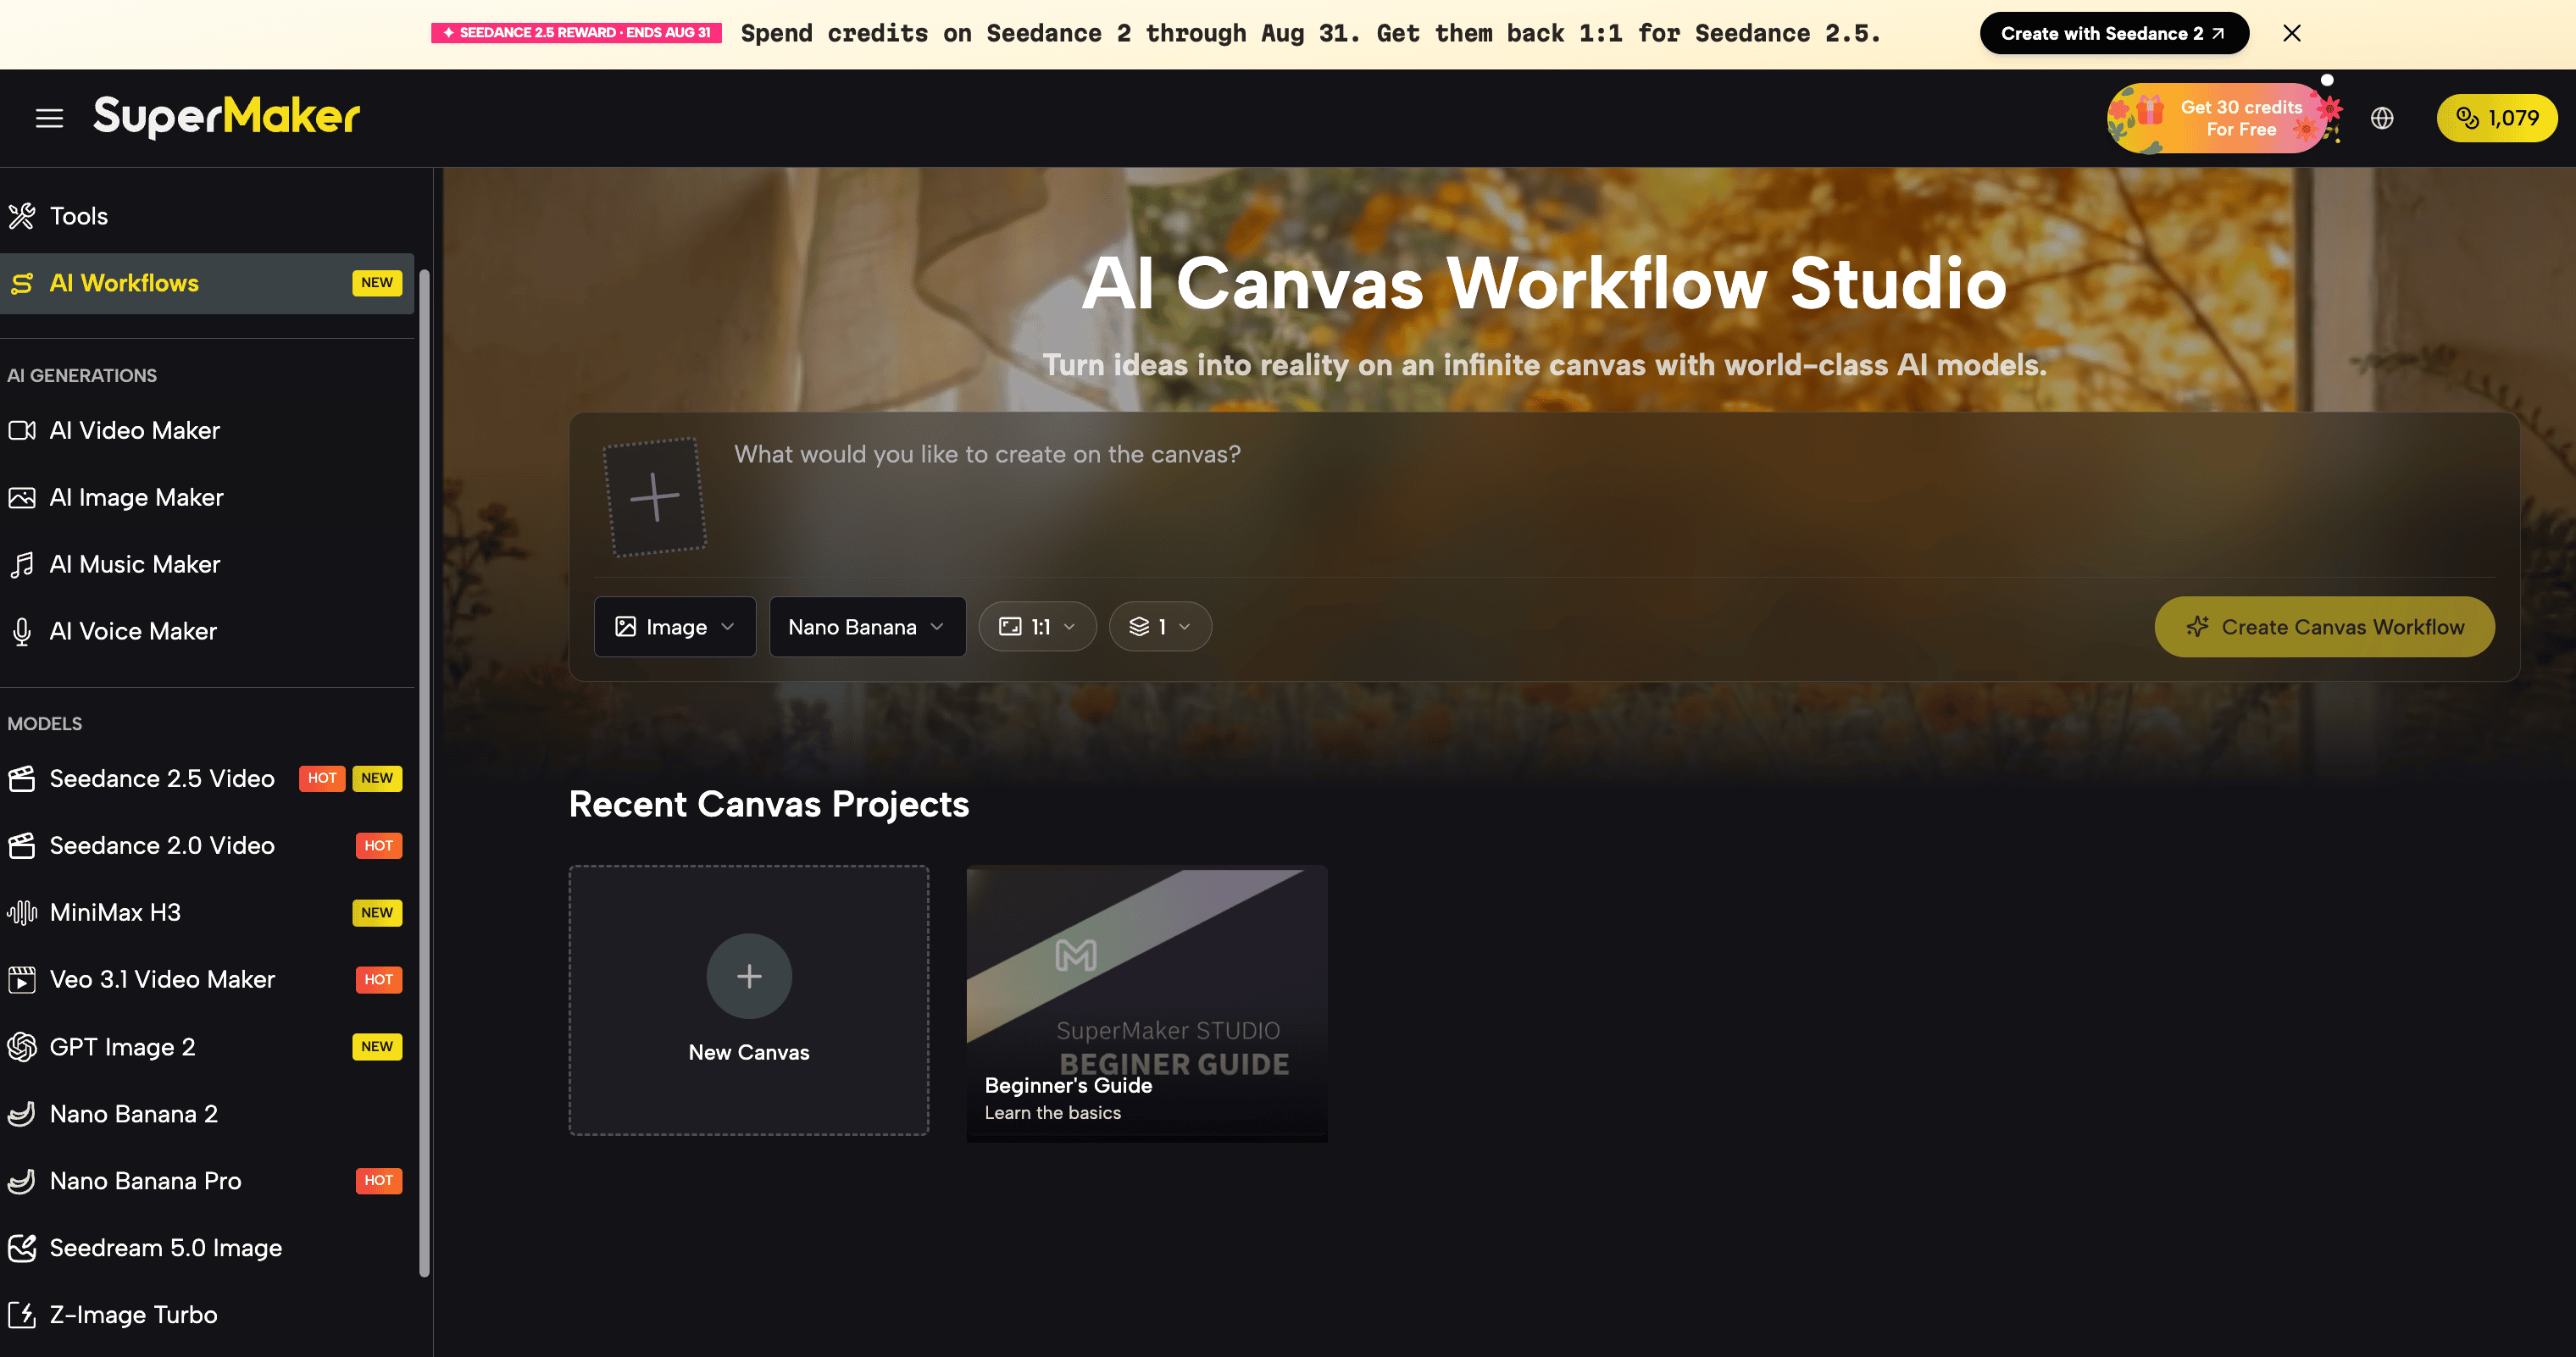Open the language globe icon
This screenshot has width=2576, height=1357.
pyautogui.click(x=2382, y=118)
